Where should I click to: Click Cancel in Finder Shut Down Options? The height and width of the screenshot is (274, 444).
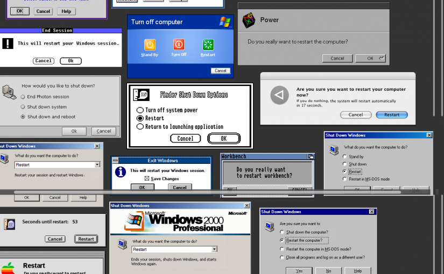186,139
